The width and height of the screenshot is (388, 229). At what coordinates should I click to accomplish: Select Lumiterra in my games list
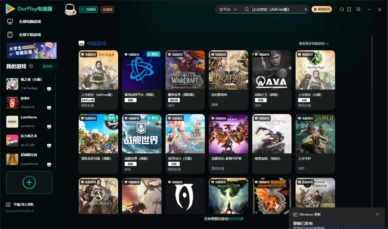point(30,121)
